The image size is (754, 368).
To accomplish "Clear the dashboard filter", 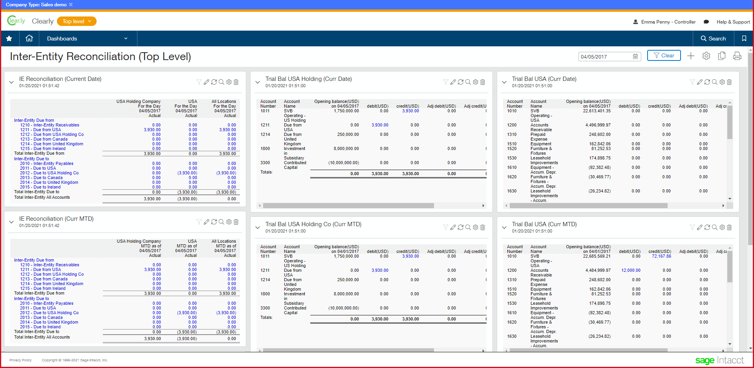I will 664,55.
